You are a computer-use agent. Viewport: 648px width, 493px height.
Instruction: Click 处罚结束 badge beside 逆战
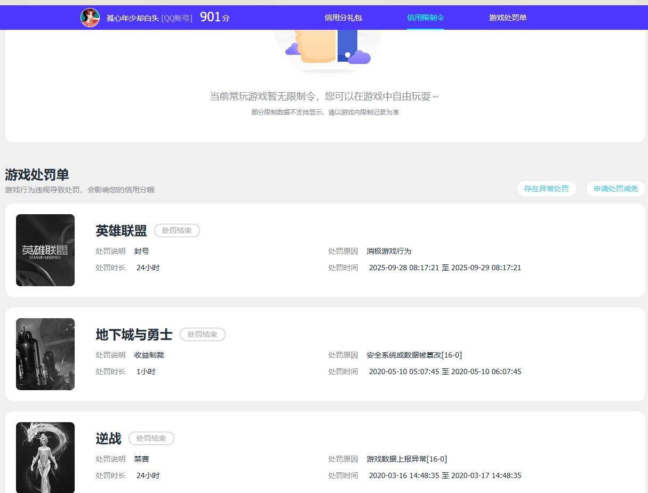pos(151,438)
